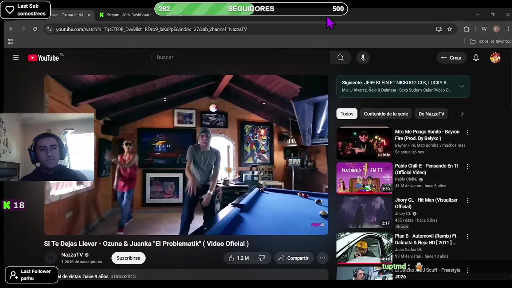The image size is (512, 288).
Task: Click Siguiente: JERE KLEIN playlist header text
Action: point(396,83)
